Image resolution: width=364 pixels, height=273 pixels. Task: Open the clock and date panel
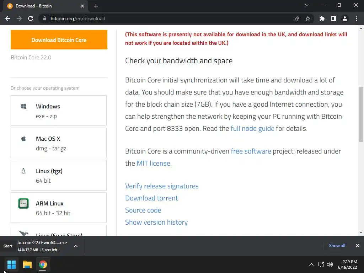pos(347,264)
